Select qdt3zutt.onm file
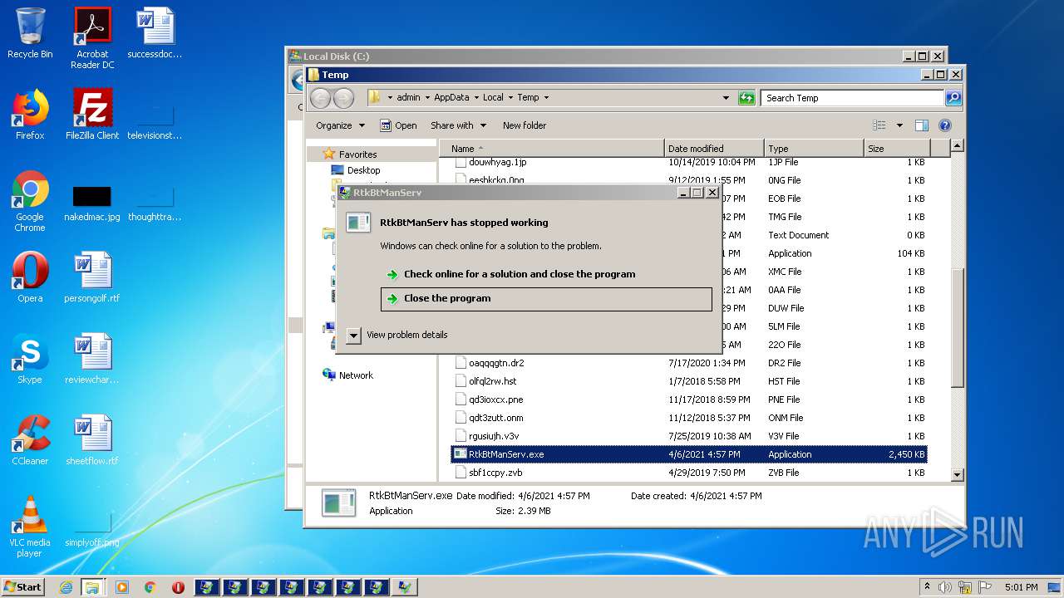The image size is (1064, 598). [496, 418]
